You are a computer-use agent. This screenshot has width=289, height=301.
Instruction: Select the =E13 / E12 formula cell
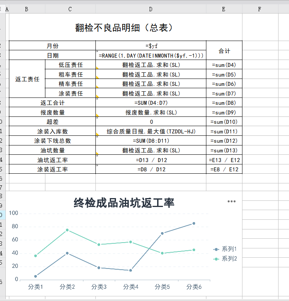click(224, 160)
